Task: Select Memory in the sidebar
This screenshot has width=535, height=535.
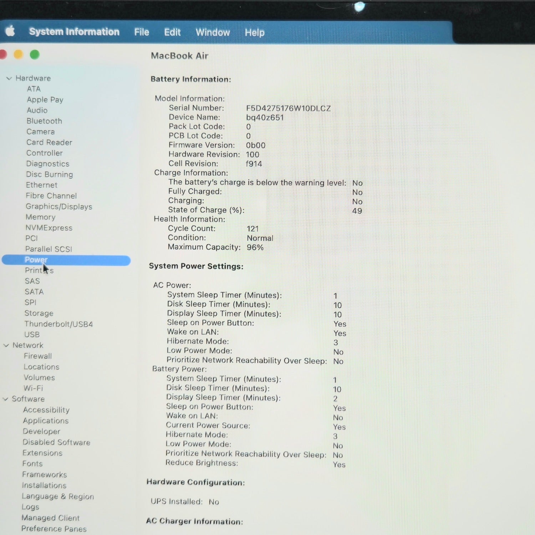Action: 40,217
